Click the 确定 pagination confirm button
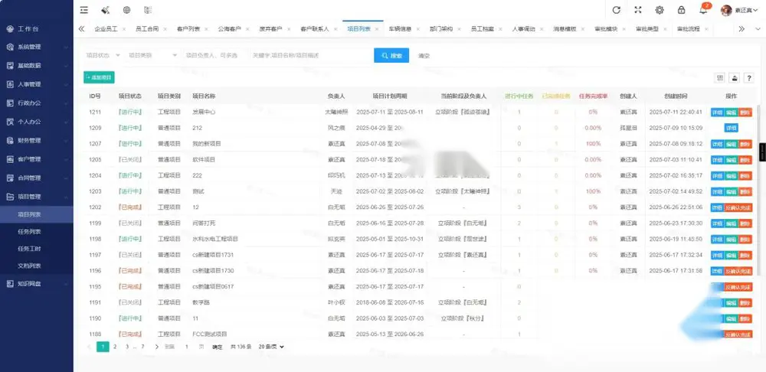The image size is (766, 372). [218, 347]
